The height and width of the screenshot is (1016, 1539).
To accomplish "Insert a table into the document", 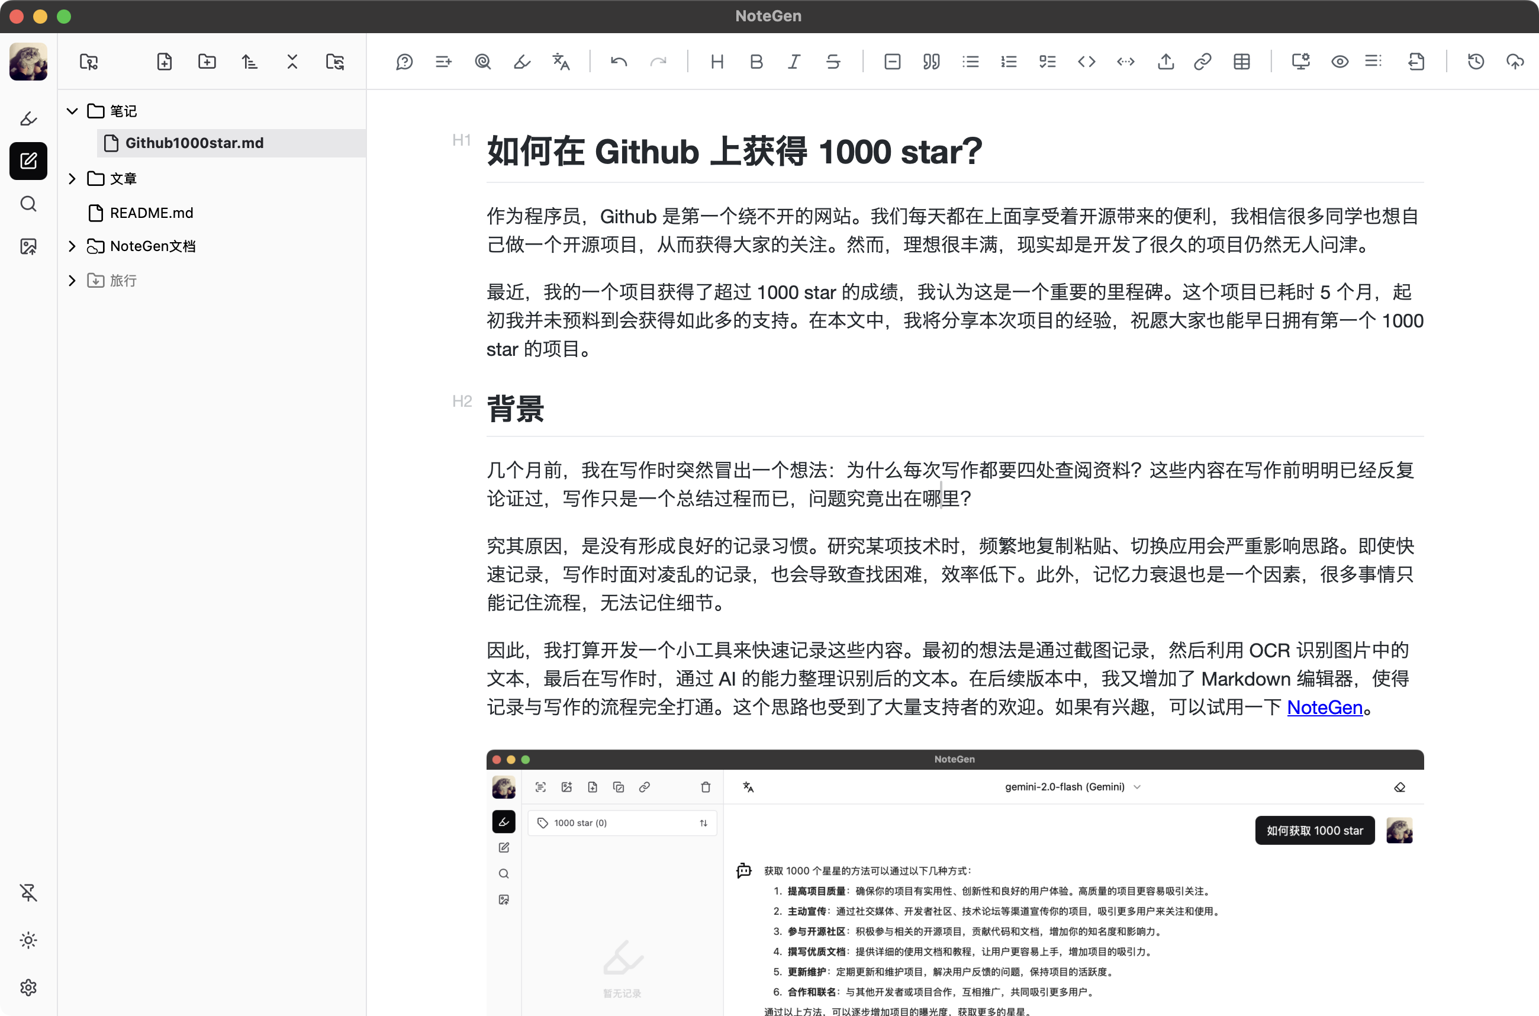I will [1242, 62].
